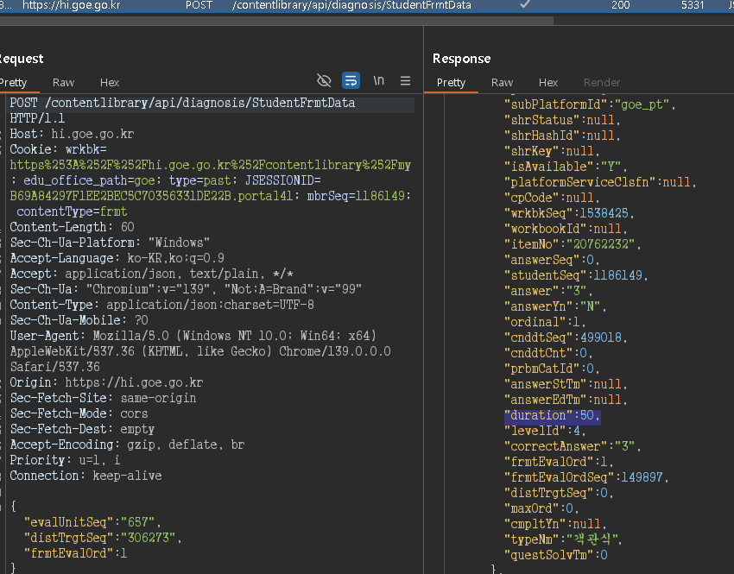
Task: Switch Request view to Raw tab
Action: coord(63,82)
